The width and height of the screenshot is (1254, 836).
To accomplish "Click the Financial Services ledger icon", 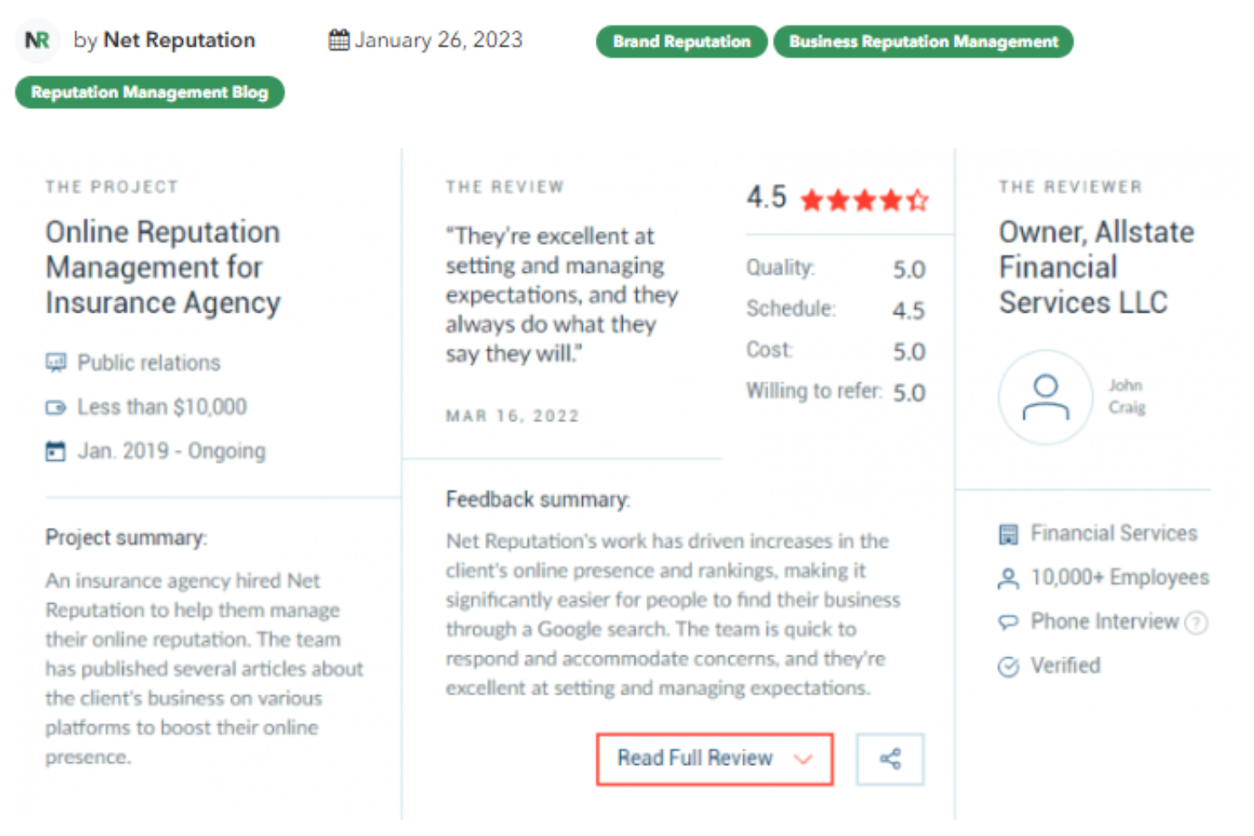I will click(1007, 533).
